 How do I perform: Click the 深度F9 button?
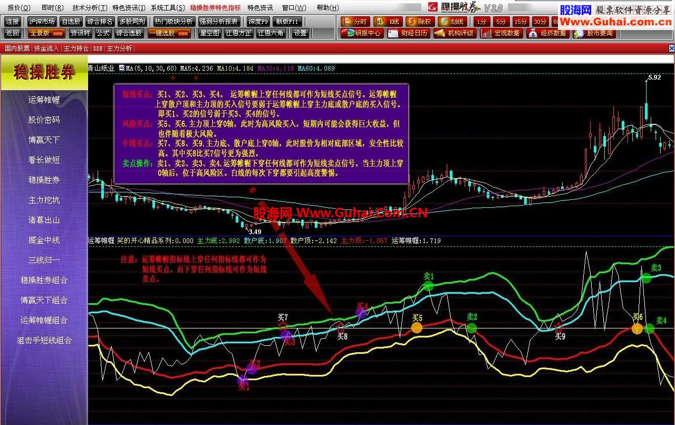click(x=258, y=22)
